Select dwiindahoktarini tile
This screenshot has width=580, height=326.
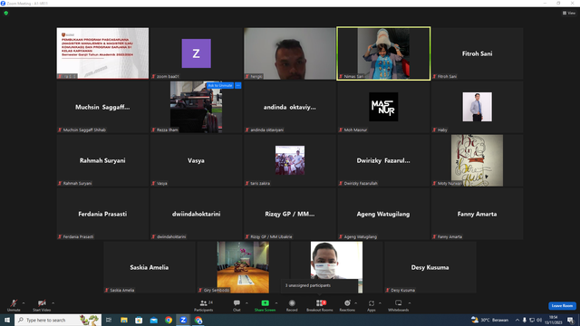tap(196, 214)
